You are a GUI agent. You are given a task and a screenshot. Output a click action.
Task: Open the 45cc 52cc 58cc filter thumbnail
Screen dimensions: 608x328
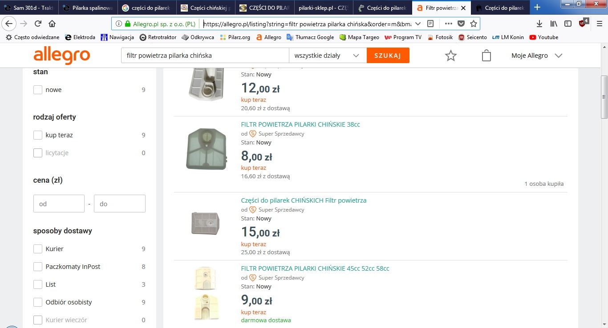click(207, 292)
